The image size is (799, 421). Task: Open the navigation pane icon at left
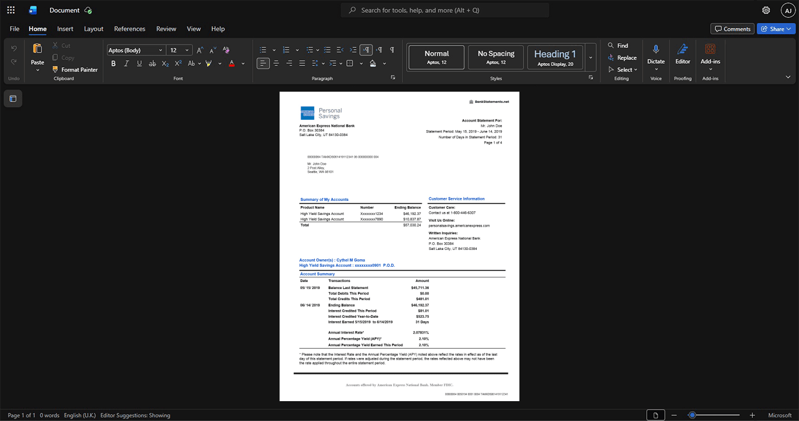13,99
